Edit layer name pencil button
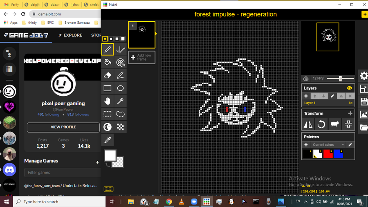368x207 pixels. coord(332,96)
